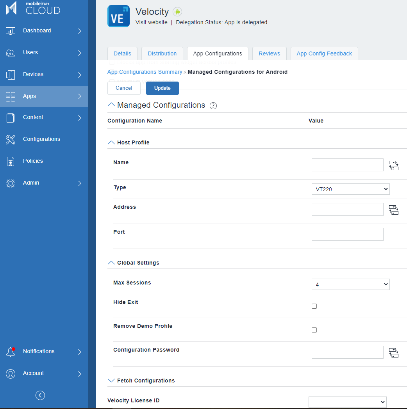The height and width of the screenshot is (409, 407).
Task: Click inside the Port input field
Action: click(347, 234)
